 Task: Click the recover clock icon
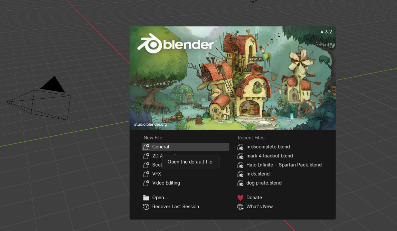(146, 207)
